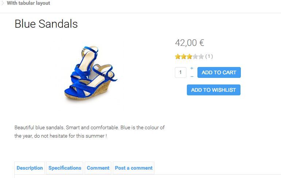Open the Comment tab
This screenshot has height=178, width=281.
tap(98, 168)
